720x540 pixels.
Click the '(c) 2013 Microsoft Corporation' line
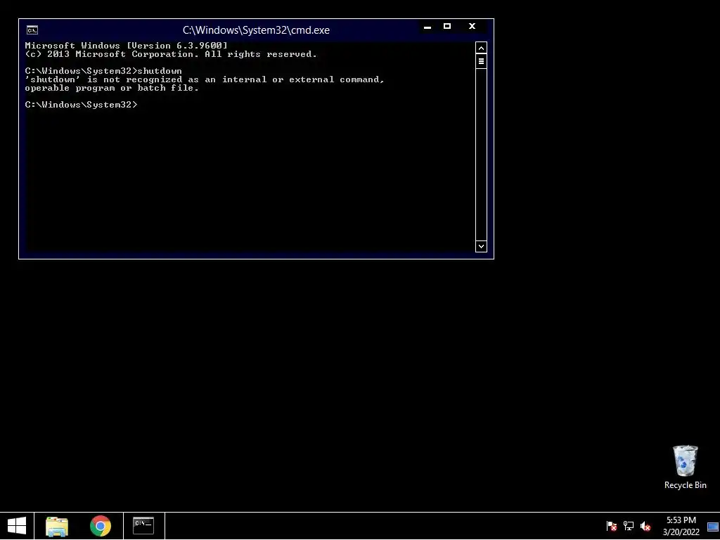point(171,54)
